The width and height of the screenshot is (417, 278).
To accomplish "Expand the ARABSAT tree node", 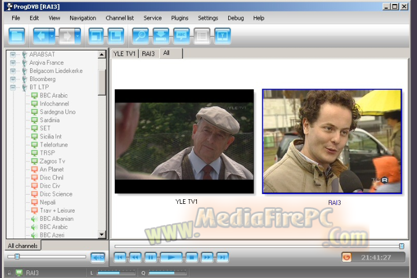I will click(13, 54).
